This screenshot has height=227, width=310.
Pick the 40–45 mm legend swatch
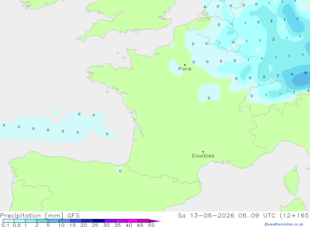tap(132, 221)
